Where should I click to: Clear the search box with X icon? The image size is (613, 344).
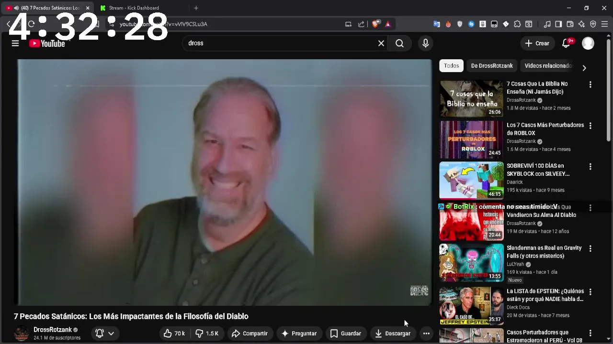[x=381, y=43]
